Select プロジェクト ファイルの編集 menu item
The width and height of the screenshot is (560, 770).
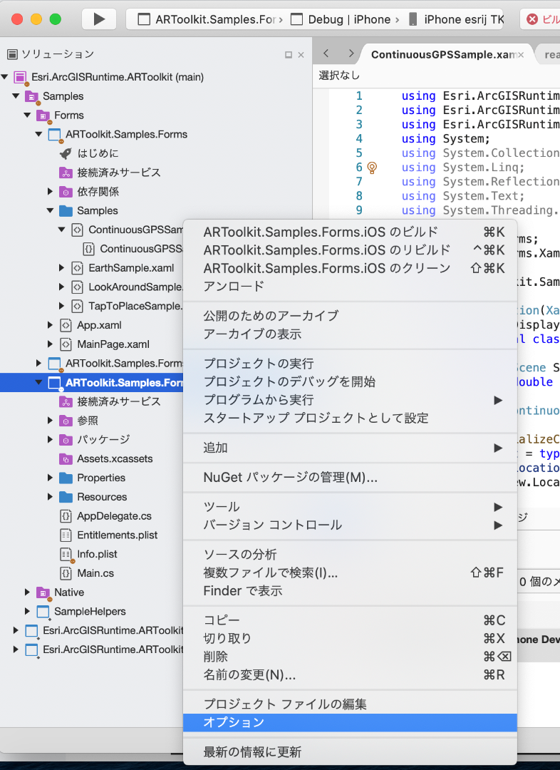[350, 704]
